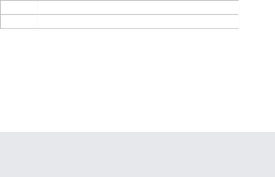The image size is (275, 177).
Task: Click the empty top-left table cell
Action: (x=20, y=7)
